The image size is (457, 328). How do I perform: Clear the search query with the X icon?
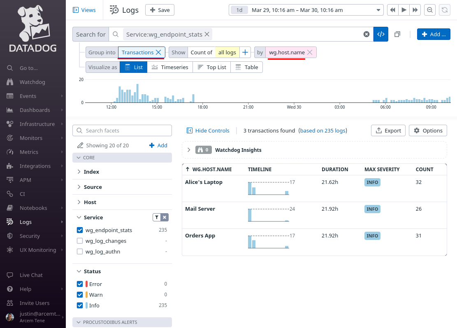tap(367, 34)
